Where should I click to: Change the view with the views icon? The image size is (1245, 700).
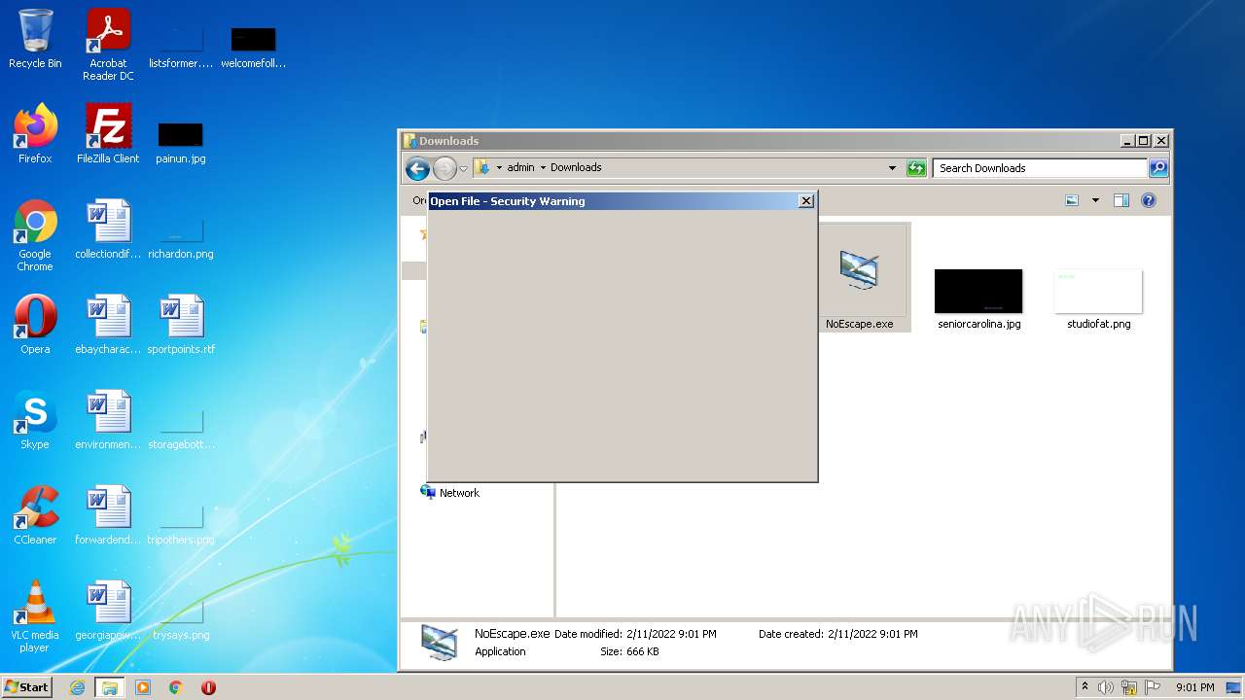(1072, 200)
